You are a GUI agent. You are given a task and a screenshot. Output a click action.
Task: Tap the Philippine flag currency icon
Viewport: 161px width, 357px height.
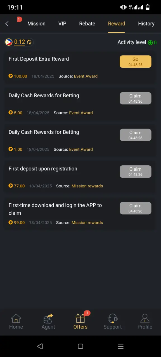tap(9, 42)
